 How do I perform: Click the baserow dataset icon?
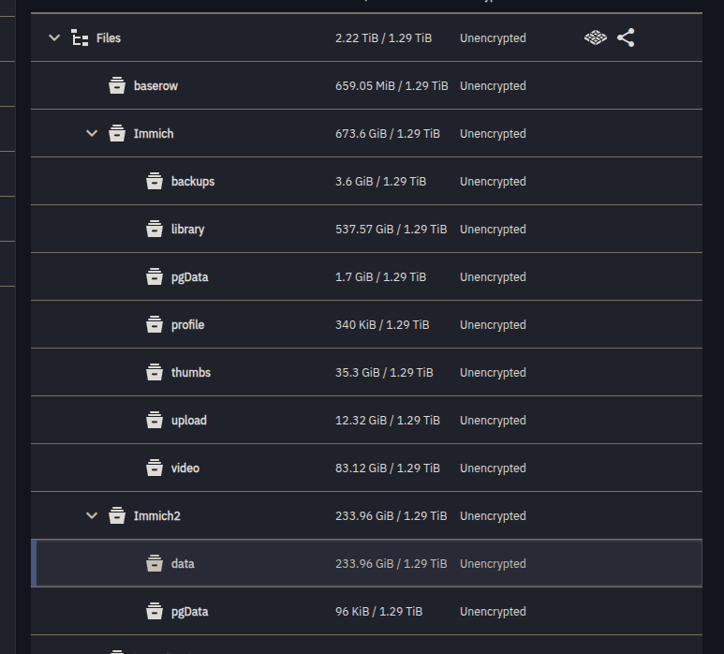coord(117,86)
